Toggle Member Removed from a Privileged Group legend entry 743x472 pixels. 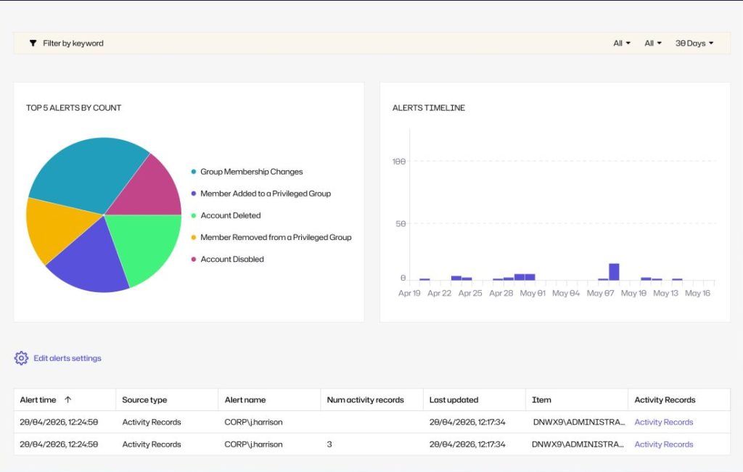[x=271, y=237]
